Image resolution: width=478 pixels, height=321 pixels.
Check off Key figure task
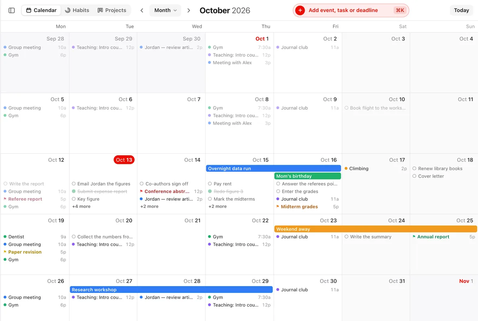point(74,199)
